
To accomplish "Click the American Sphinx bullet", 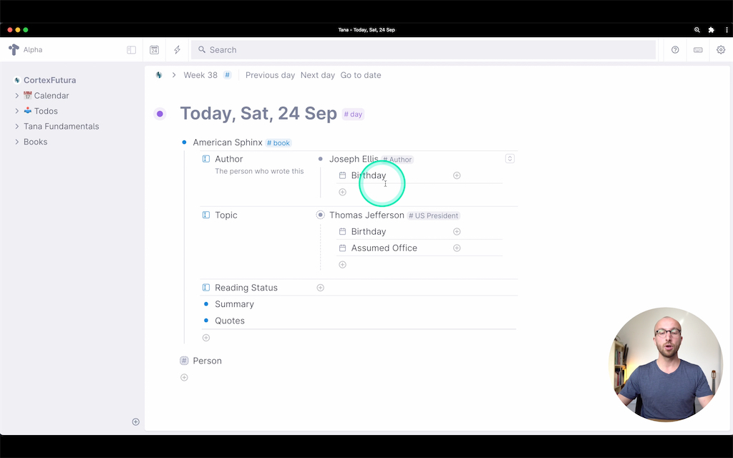I will 184,142.
